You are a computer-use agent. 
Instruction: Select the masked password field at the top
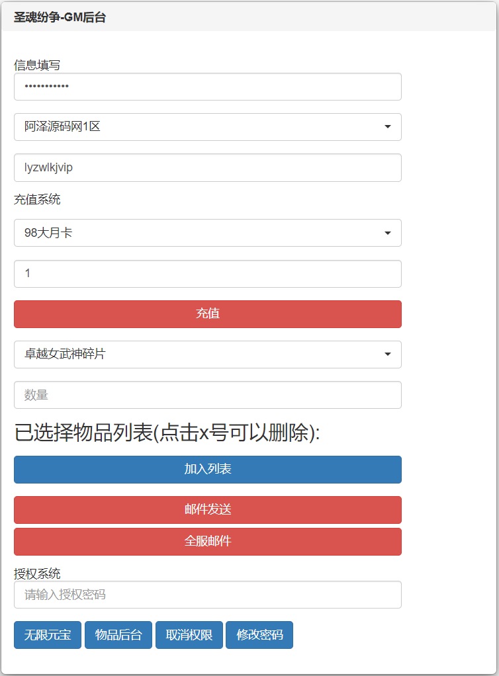tap(207, 87)
